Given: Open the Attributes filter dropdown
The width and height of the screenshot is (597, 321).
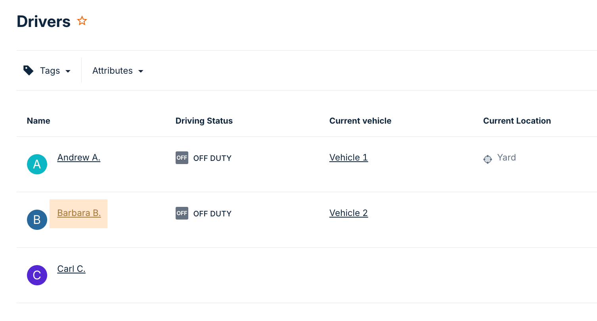Looking at the screenshot, I should tap(112, 71).
